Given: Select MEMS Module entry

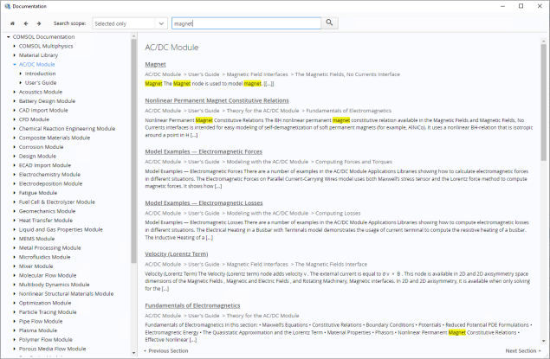Looking at the screenshot, I should coord(37,239).
